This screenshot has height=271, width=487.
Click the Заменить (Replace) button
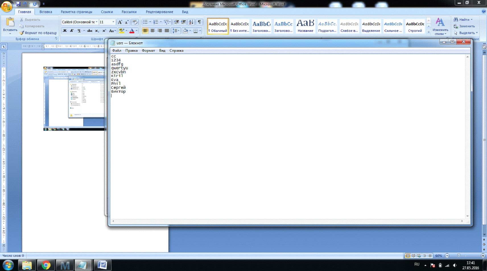464,26
